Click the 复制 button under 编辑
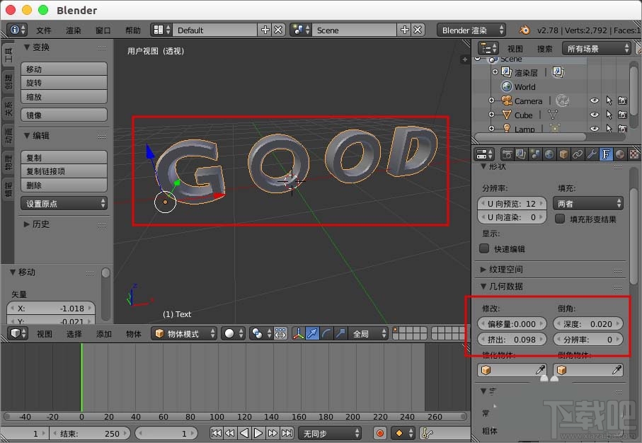Screen dimensions: 642x443 (63, 156)
